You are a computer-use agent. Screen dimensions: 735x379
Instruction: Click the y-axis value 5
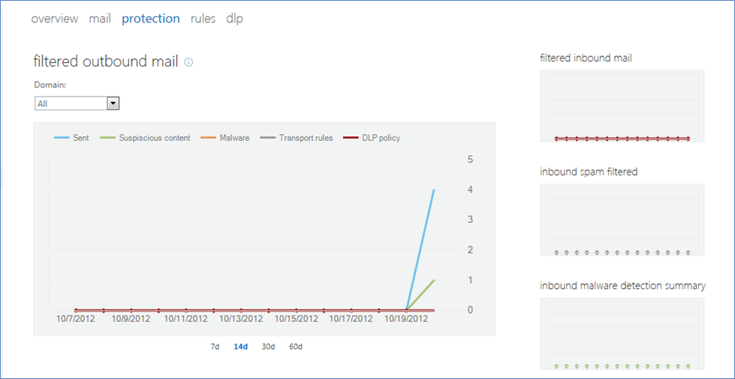click(x=471, y=159)
